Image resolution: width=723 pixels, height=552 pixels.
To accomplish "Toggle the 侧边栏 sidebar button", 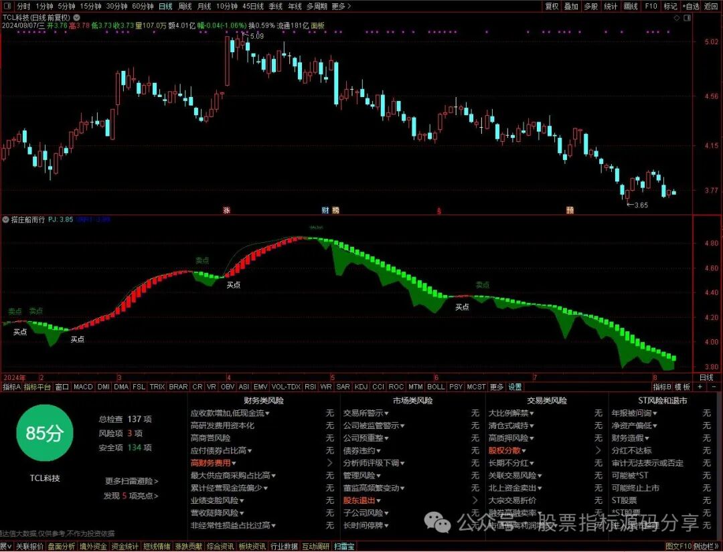I will click(x=706, y=547).
